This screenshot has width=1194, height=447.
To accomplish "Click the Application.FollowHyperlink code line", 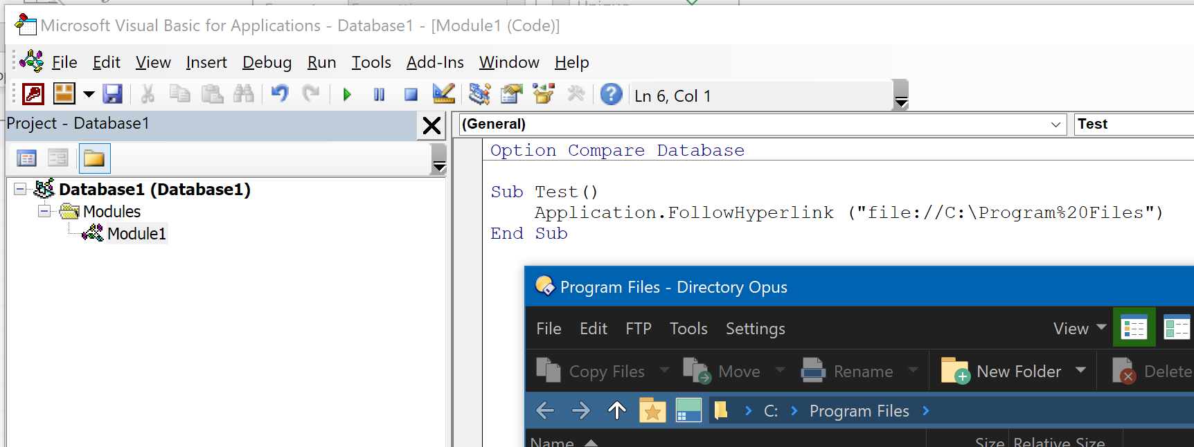I will [x=848, y=212].
